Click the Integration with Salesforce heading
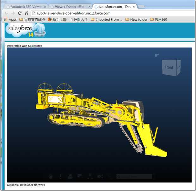This screenshot has width=196, height=191. point(25,46)
